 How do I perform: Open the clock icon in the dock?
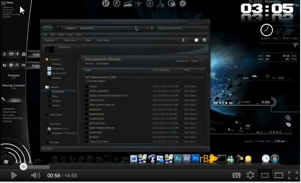point(266,159)
